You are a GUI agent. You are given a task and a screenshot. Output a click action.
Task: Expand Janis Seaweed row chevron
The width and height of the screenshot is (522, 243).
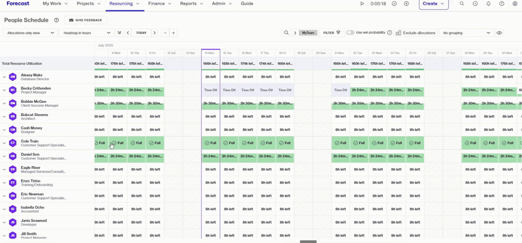pyautogui.click(x=5, y=222)
